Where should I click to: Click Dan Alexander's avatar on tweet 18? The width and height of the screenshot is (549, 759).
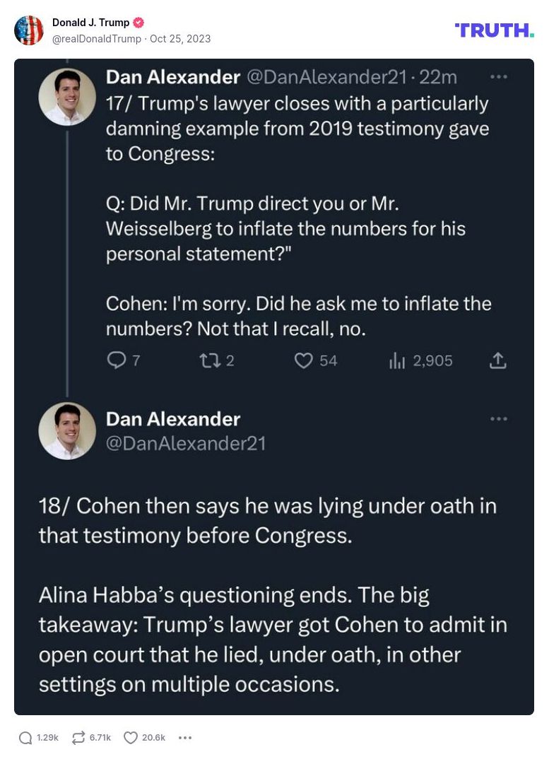(67, 430)
